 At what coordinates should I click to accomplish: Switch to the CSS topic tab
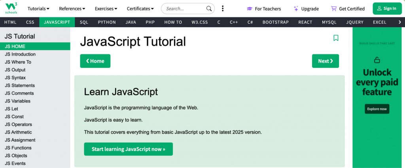click(x=30, y=22)
